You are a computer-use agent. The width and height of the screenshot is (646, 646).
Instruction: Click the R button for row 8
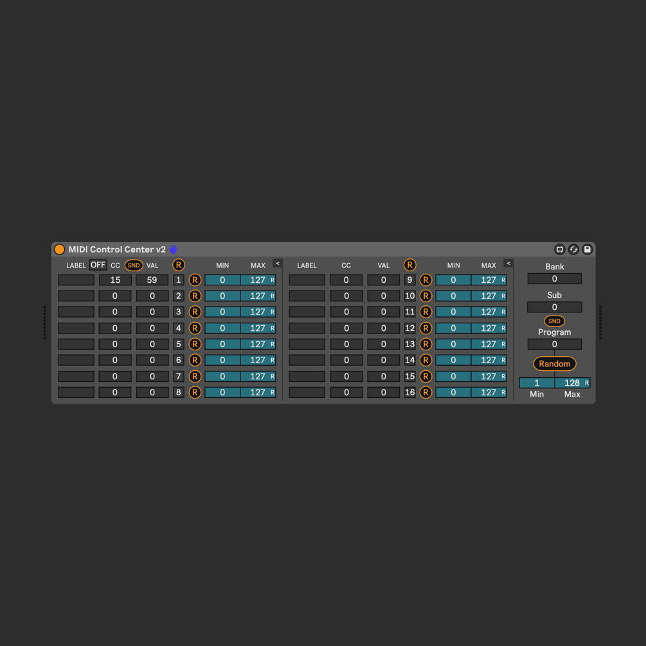click(195, 393)
